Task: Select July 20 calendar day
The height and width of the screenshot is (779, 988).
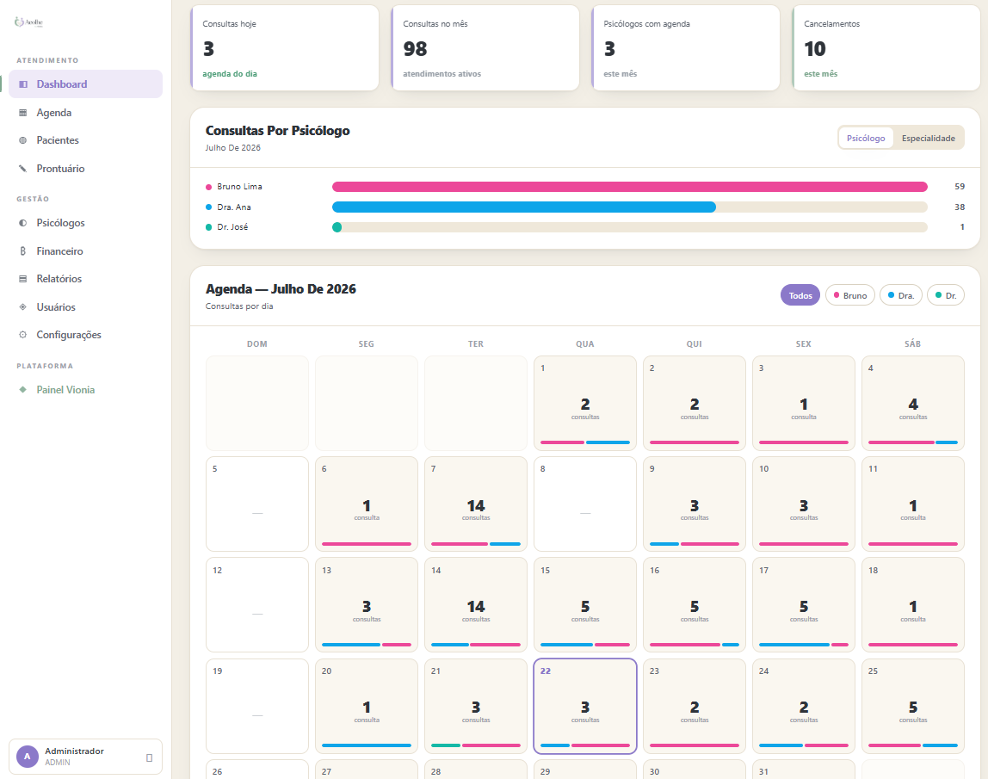Action: point(366,706)
